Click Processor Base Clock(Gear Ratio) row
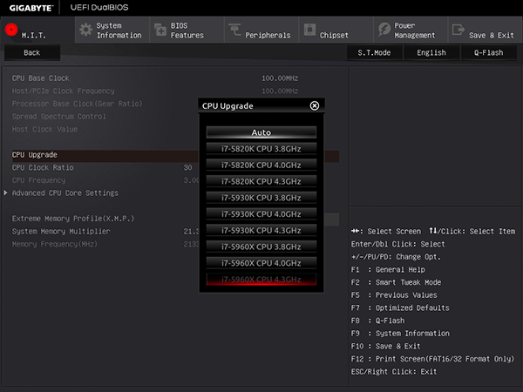Viewport: 523px width, 392px height. [x=77, y=104]
